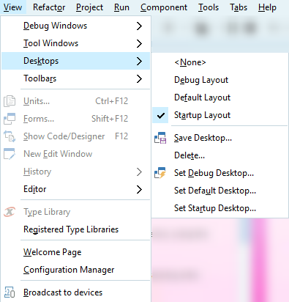
Task: Choose Set Startup Desktop... option
Action: point(219,208)
